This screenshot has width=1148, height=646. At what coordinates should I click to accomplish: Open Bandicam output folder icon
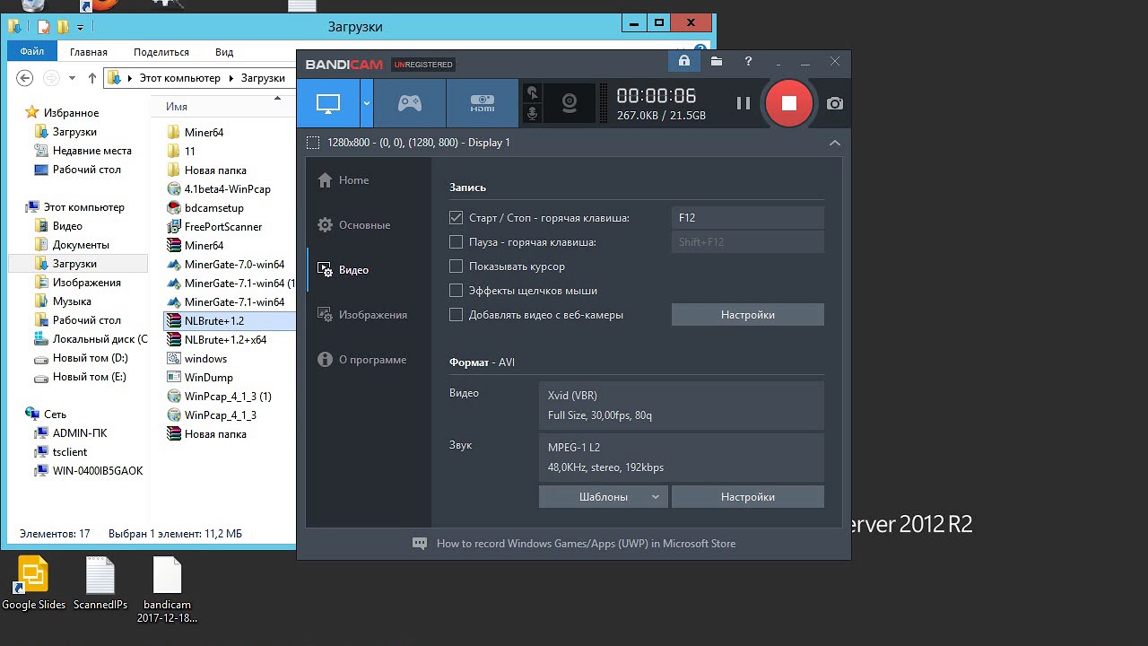717,61
